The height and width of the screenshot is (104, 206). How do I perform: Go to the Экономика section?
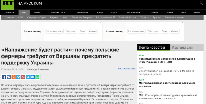coord(82,12)
